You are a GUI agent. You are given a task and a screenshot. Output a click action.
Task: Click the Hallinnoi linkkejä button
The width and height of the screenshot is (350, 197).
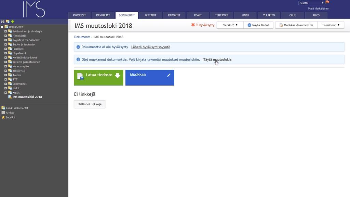pos(90,104)
